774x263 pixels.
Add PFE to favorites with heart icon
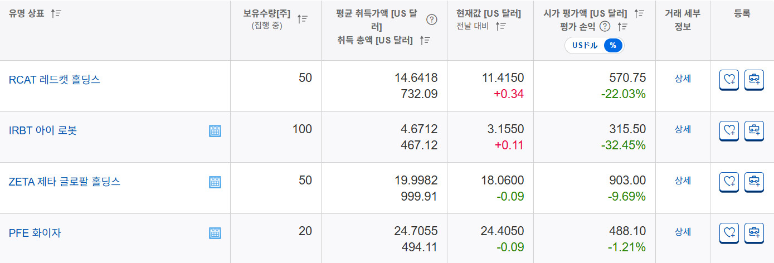click(729, 233)
